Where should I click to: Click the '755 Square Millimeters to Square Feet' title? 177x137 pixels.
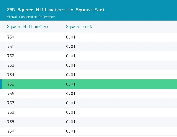click(x=56, y=10)
